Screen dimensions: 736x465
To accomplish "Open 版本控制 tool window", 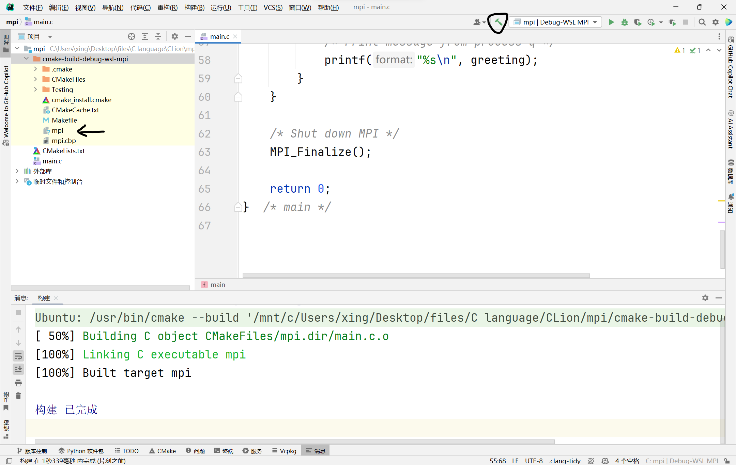I will pyautogui.click(x=32, y=451).
